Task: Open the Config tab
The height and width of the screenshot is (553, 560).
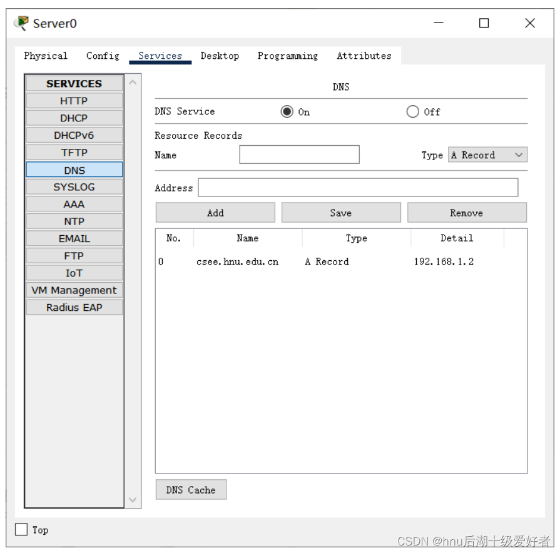Action: pyautogui.click(x=103, y=56)
